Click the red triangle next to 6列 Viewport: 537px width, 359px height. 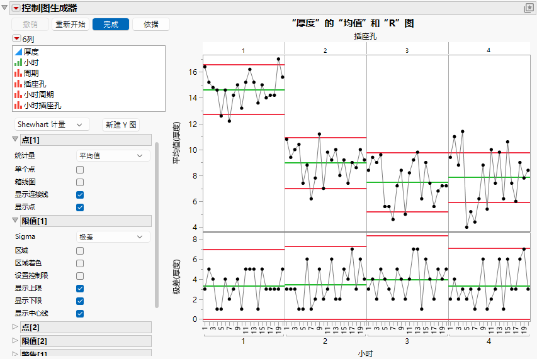[x=16, y=38]
